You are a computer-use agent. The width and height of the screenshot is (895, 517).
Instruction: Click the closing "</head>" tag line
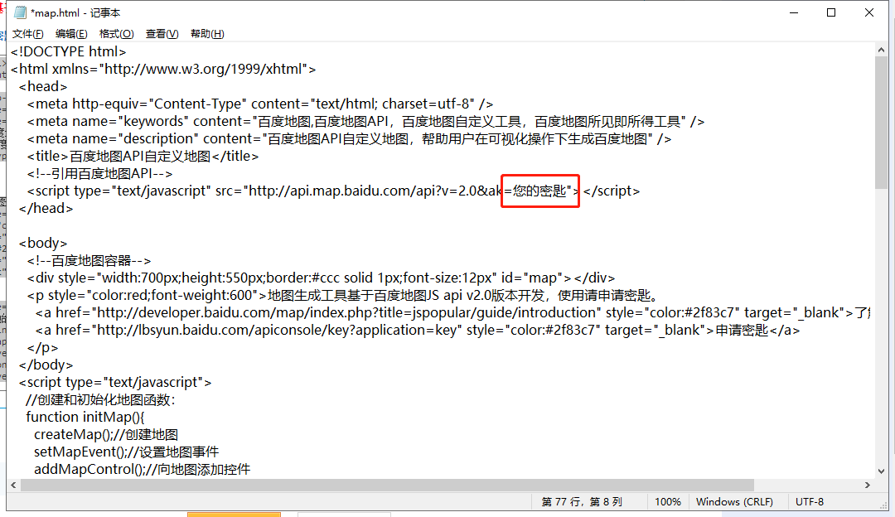[46, 208]
